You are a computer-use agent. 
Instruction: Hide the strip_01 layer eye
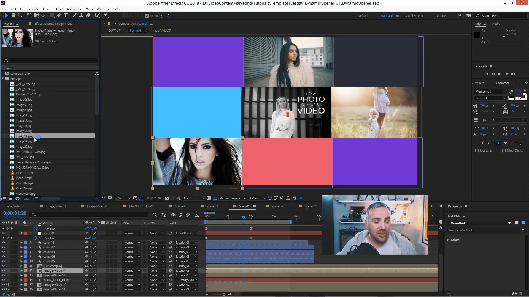3,233
